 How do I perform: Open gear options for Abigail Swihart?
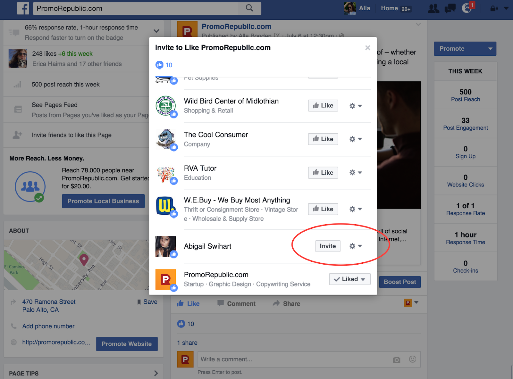[x=356, y=246]
